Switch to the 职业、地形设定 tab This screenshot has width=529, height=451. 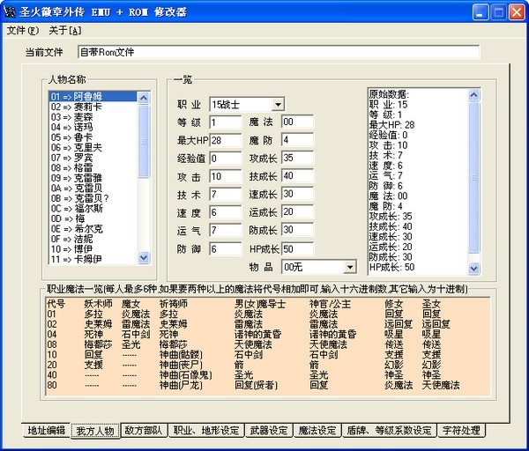coord(206,430)
